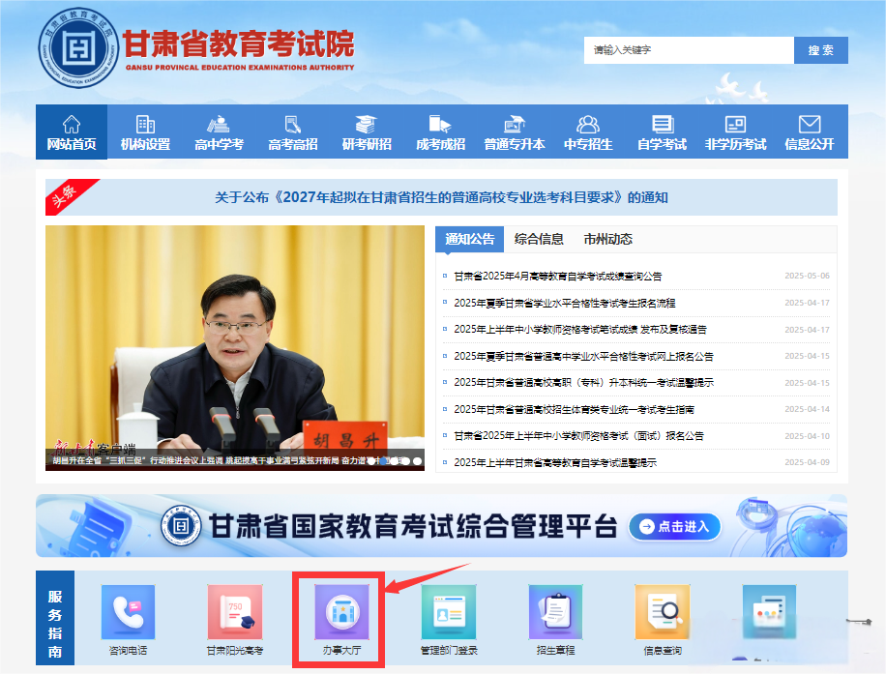The width and height of the screenshot is (886, 674).
Task: Click the 甘肃省教育考试院 circular logo
Action: click(x=77, y=46)
